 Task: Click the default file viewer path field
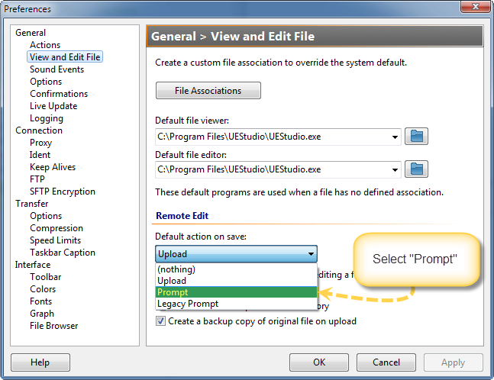pyautogui.click(x=273, y=137)
